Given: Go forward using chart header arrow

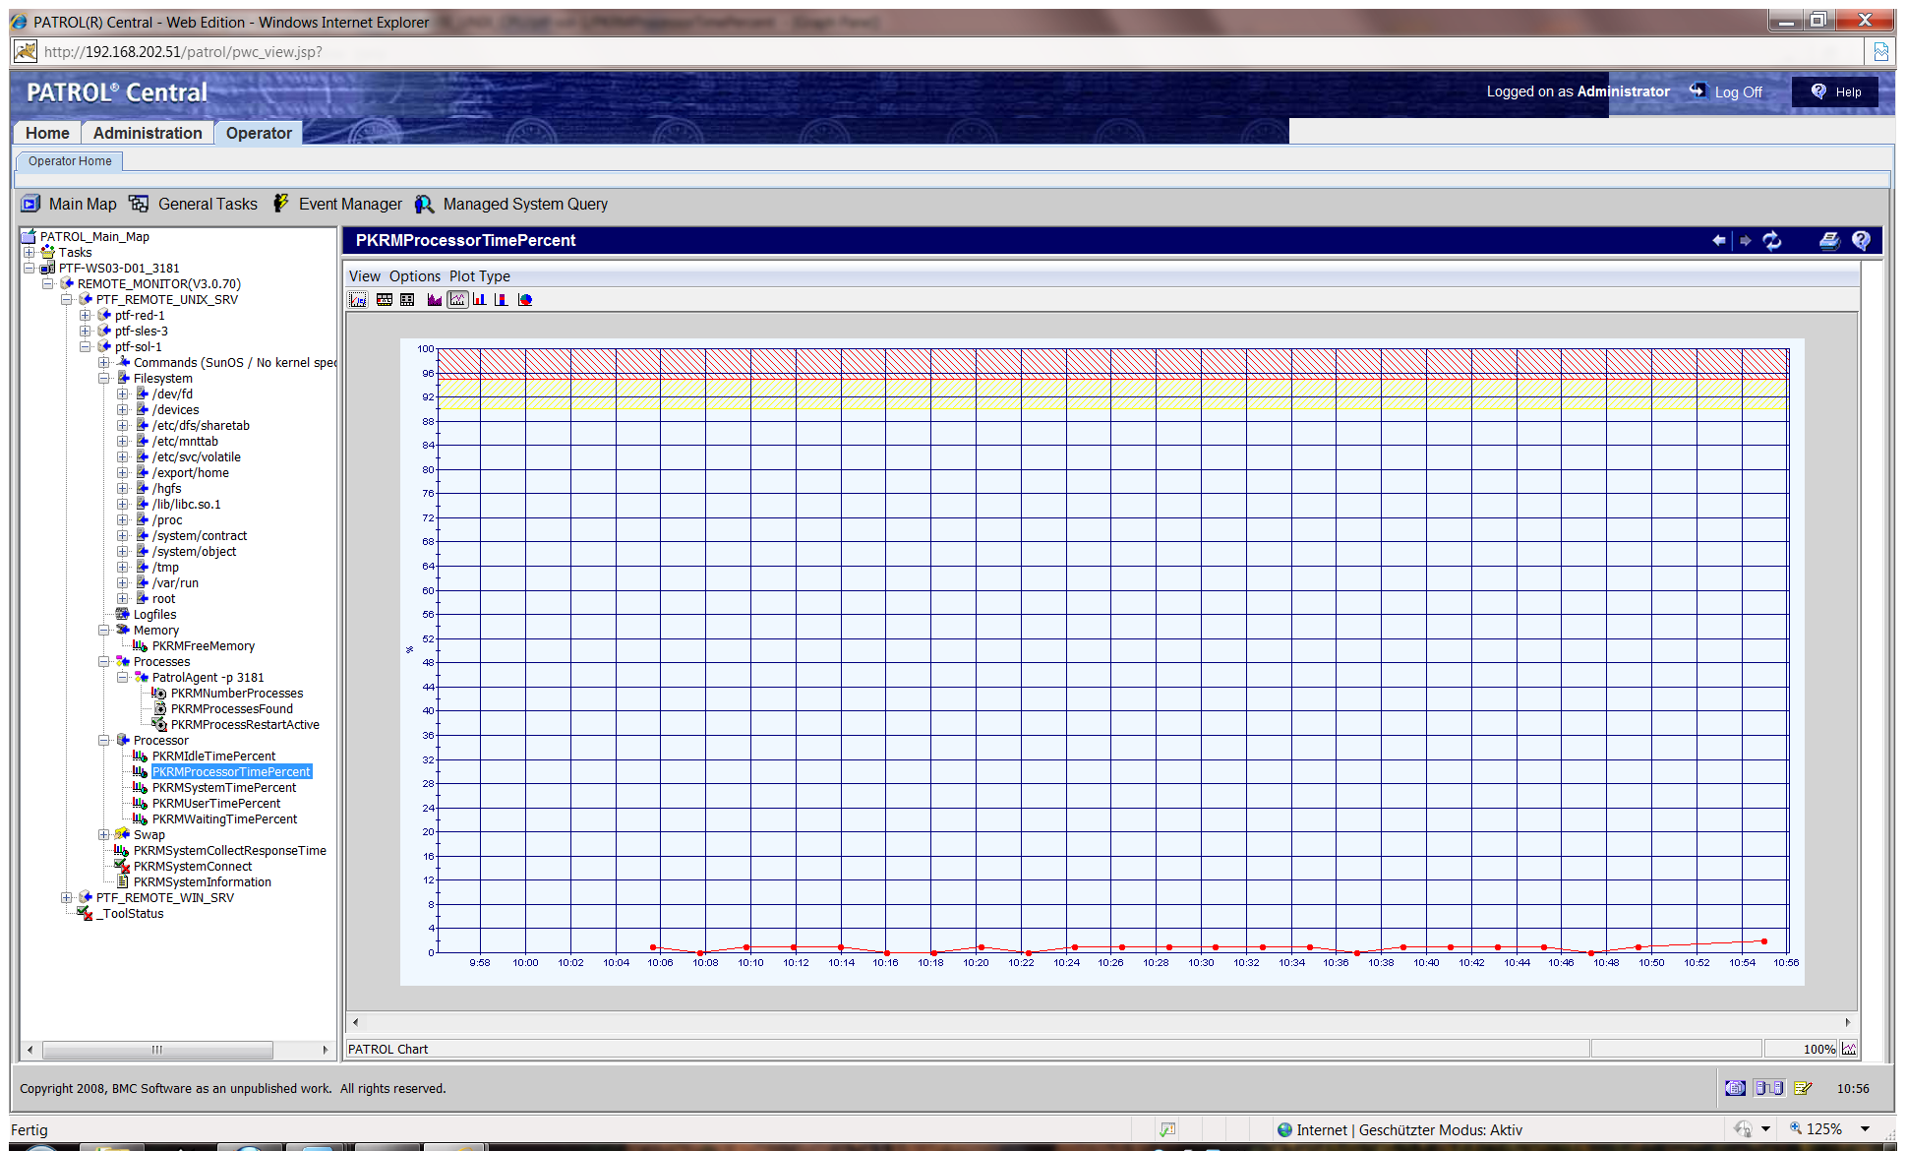Looking at the screenshot, I should 1746,240.
